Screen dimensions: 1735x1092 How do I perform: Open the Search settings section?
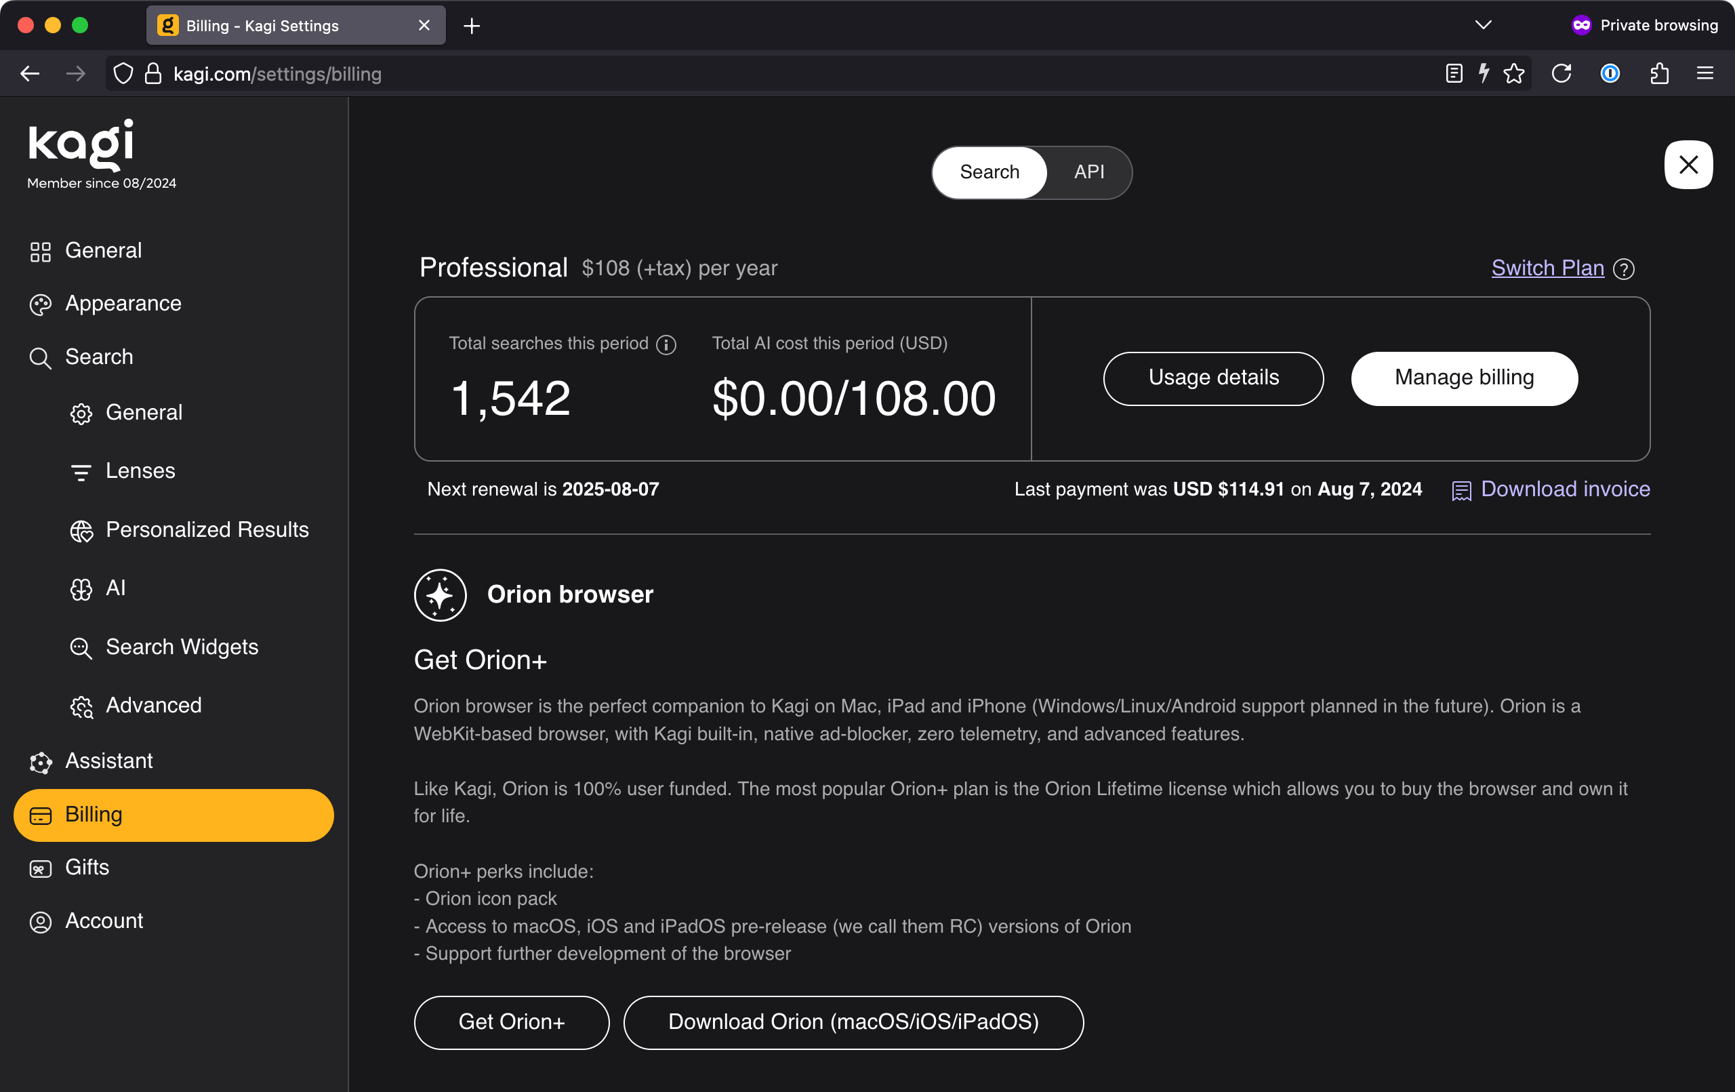click(x=173, y=357)
